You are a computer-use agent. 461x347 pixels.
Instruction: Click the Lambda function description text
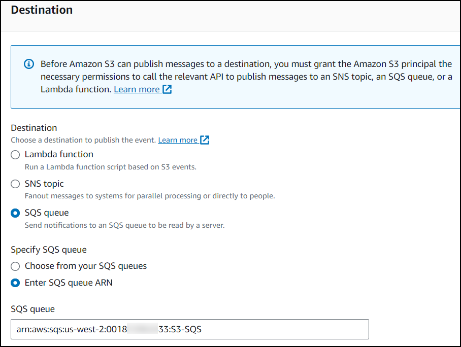click(x=110, y=167)
